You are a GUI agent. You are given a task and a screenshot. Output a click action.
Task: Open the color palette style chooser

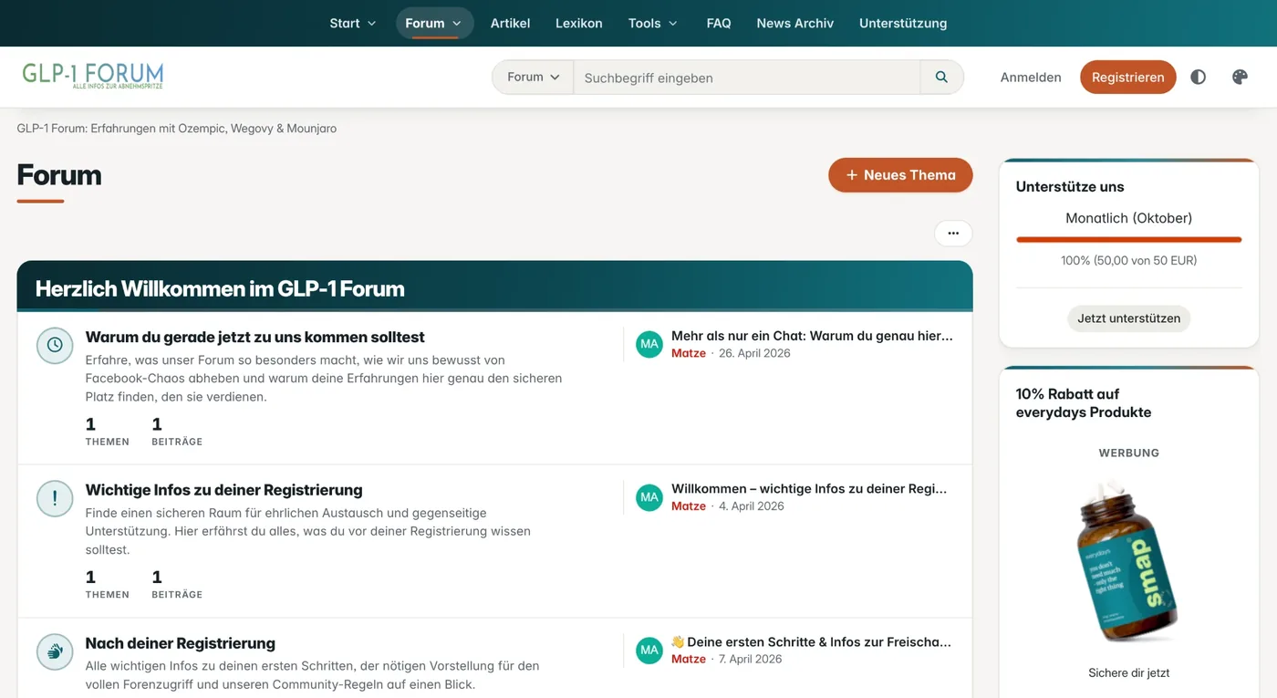pos(1240,78)
